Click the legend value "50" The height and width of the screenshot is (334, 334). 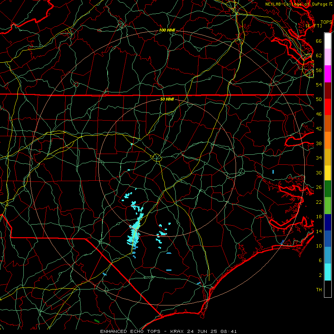click(319, 99)
